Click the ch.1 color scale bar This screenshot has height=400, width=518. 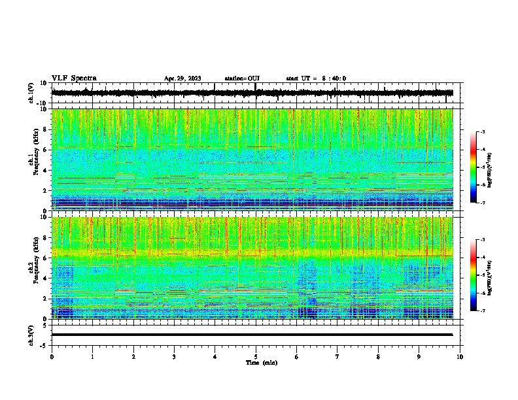(x=474, y=167)
